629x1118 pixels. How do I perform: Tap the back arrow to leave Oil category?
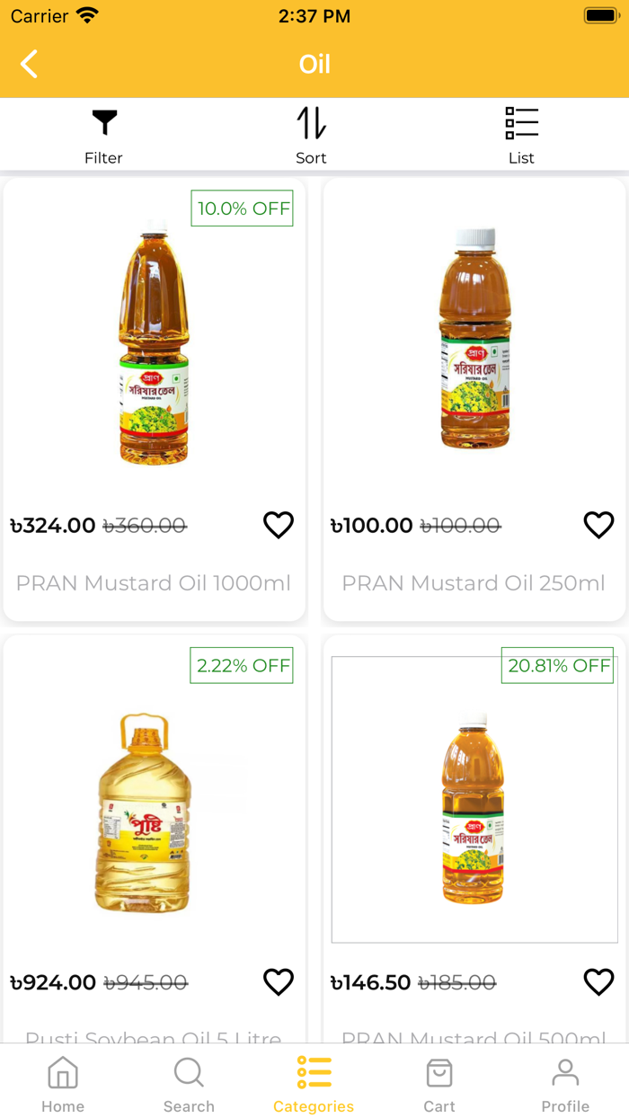pyautogui.click(x=28, y=64)
